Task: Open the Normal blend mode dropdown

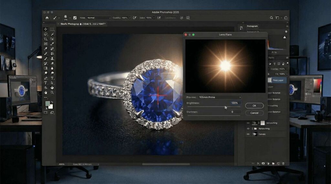Action: [99, 18]
